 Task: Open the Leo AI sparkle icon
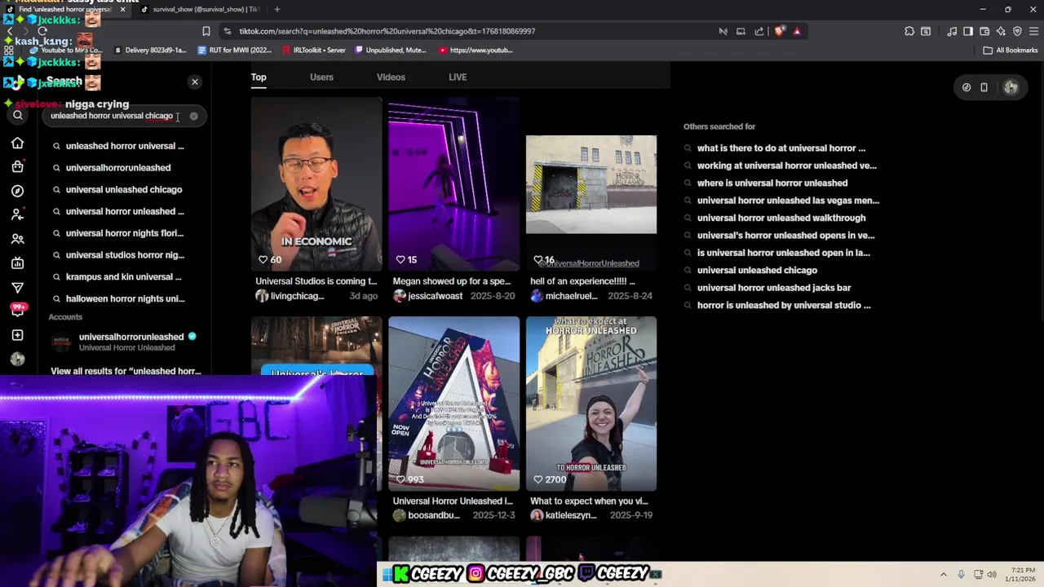1001,31
